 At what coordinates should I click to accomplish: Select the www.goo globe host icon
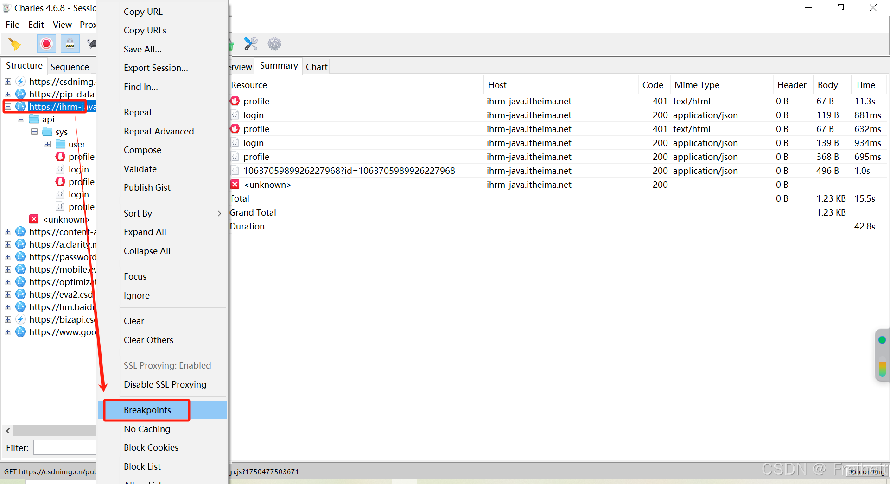click(21, 332)
